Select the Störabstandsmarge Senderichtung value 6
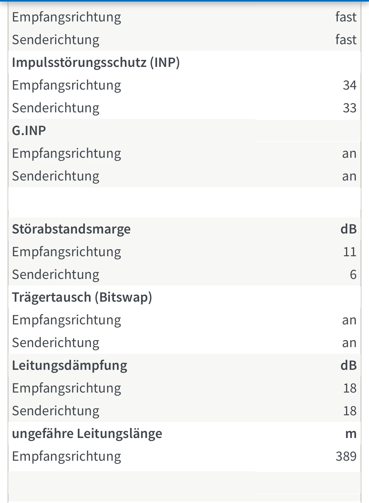 [x=353, y=275]
